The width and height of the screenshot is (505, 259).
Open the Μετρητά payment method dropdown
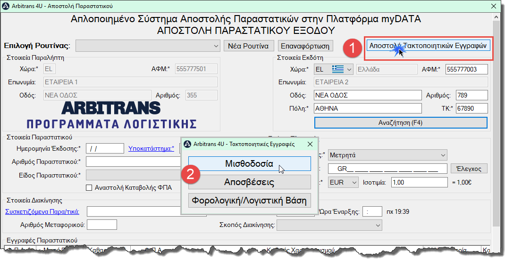click(388, 155)
